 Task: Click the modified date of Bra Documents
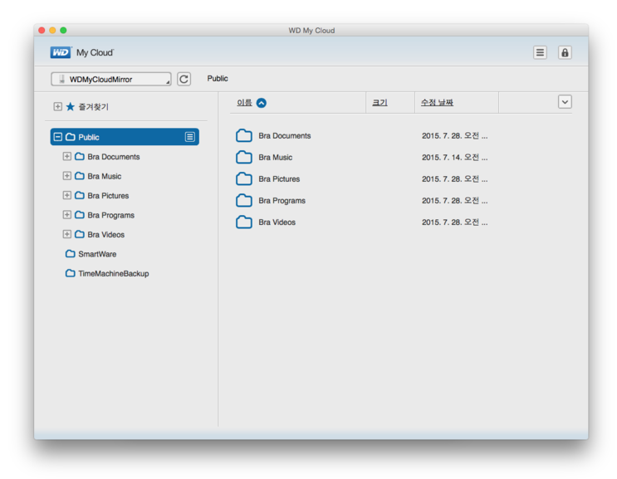click(454, 135)
